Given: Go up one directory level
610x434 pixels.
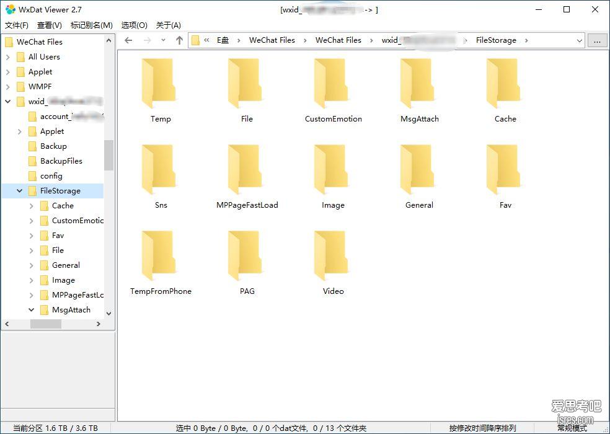Looking at the screenshot, I should pos(179,40).
